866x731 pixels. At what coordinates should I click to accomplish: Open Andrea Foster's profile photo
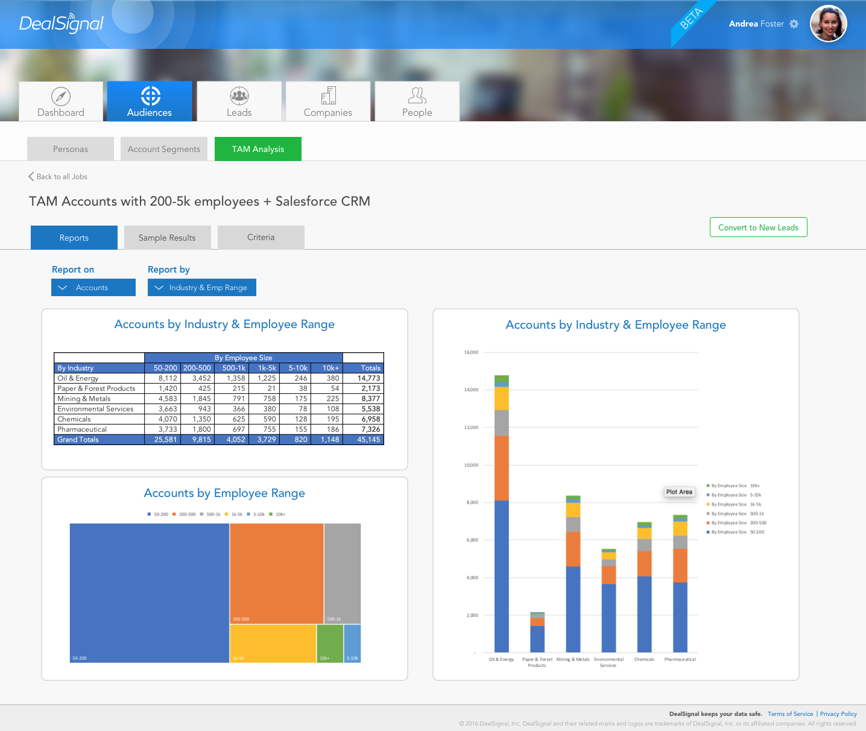tap(829, 24)
